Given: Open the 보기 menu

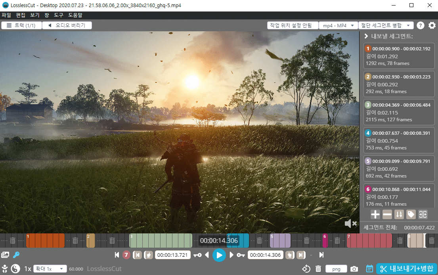Looking at the screenshot, I should click(x=35, y=15).
